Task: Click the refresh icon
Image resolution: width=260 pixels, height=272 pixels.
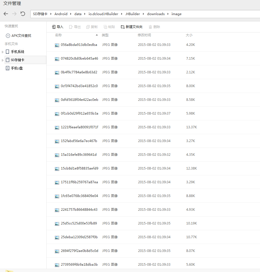Action: (x=23, y=14)
